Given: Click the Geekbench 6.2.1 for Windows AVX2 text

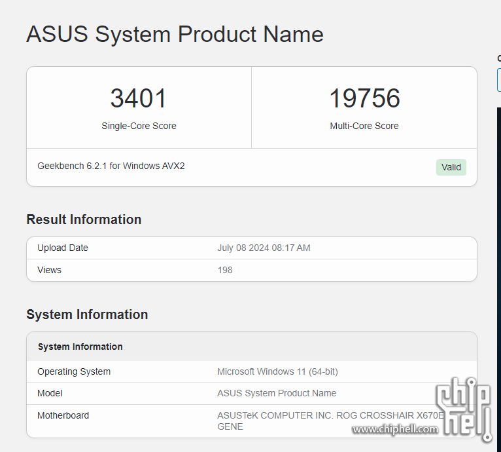Looking at the screenshot, I should (111, 166).
